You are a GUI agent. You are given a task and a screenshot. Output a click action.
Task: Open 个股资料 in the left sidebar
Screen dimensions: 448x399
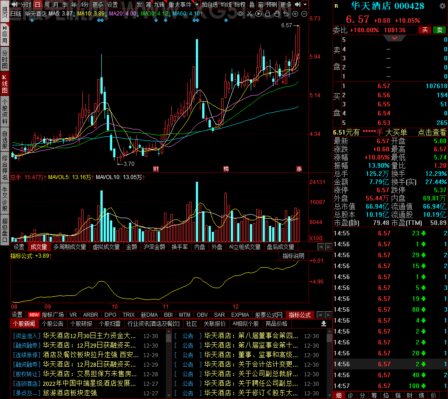click(x=5, y=112)
